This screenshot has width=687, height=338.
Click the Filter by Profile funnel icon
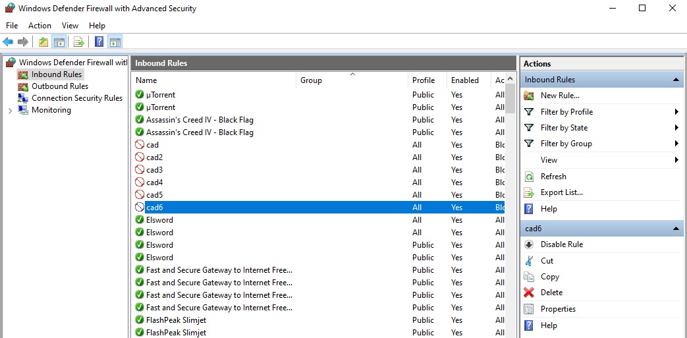coord(530,112)
